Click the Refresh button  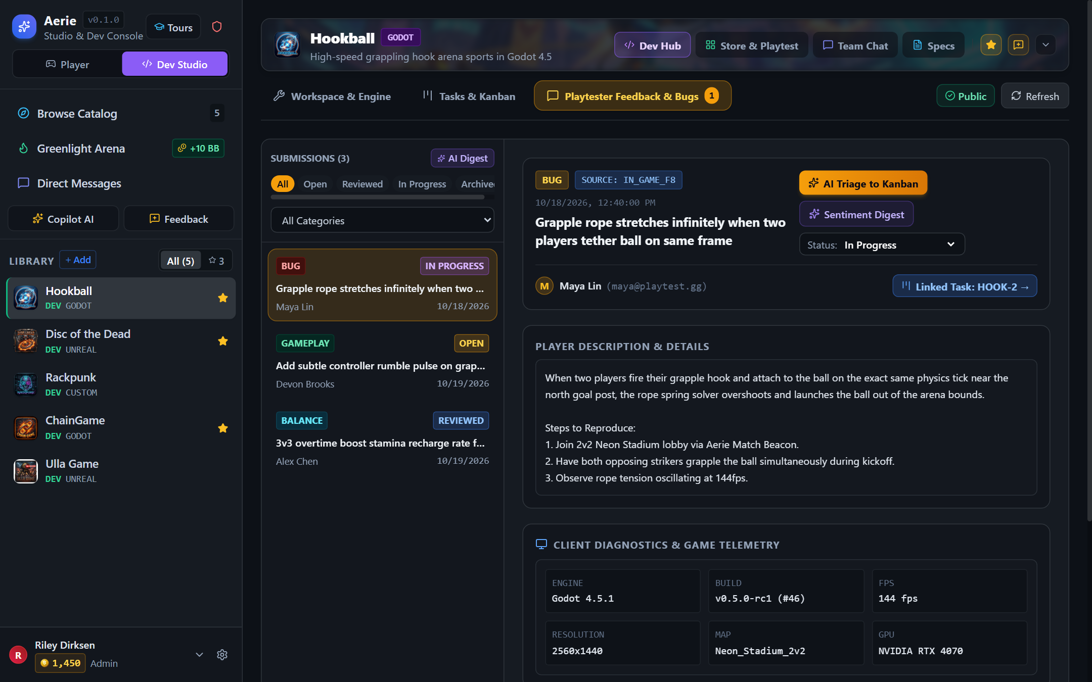[1035, 96]
